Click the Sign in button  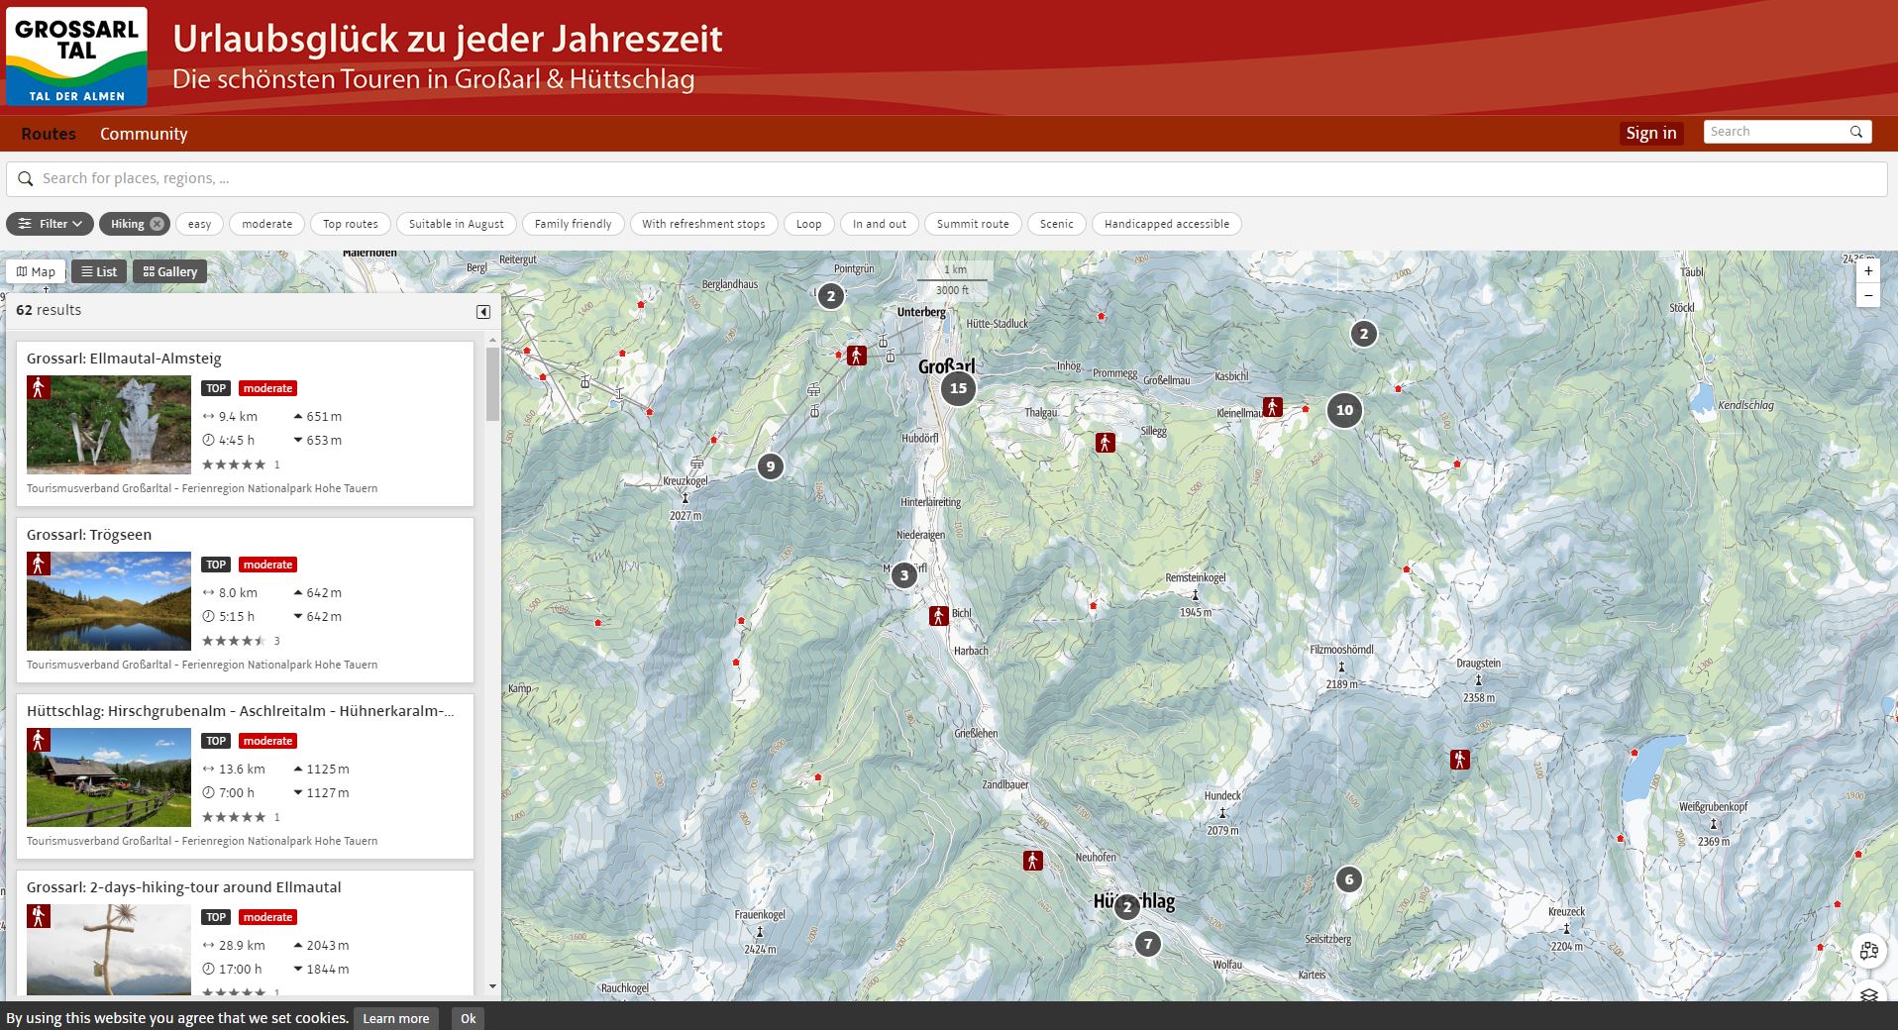click(1650, 133)
